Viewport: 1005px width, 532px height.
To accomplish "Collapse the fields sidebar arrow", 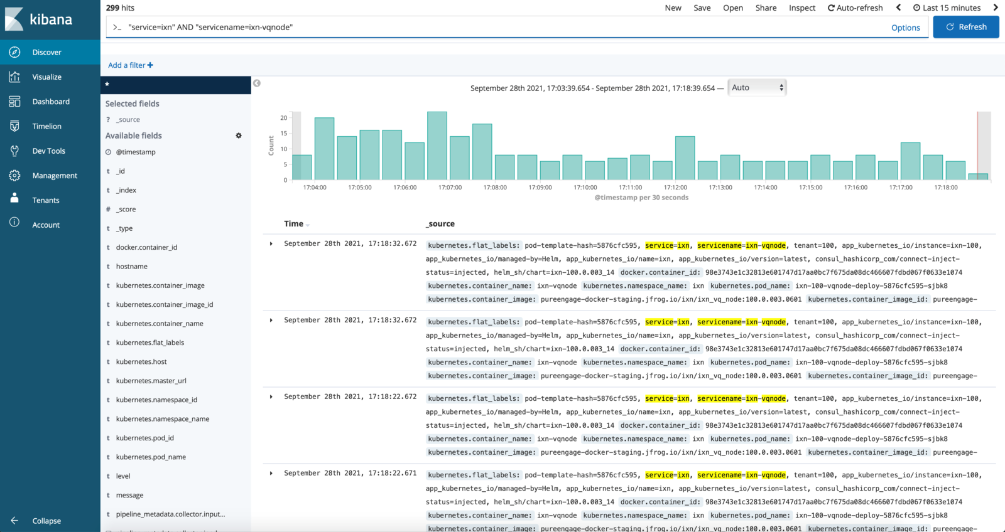I will (x=257, y=83).
